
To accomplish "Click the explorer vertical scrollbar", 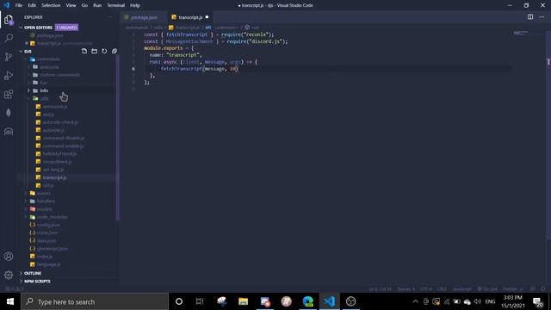I will tap(117, 137).
